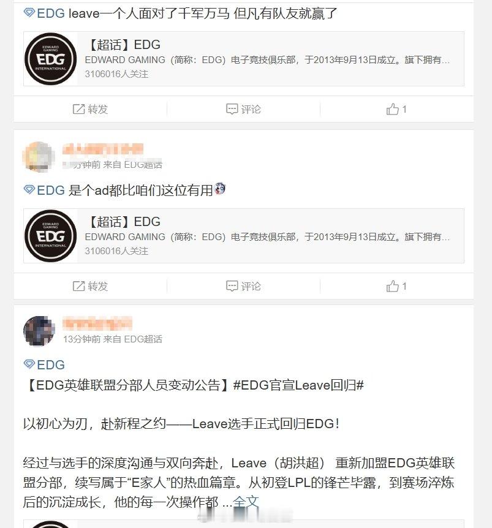Open blurred avatar of second poster
The image size is (492, 528).
pos(39,157)
